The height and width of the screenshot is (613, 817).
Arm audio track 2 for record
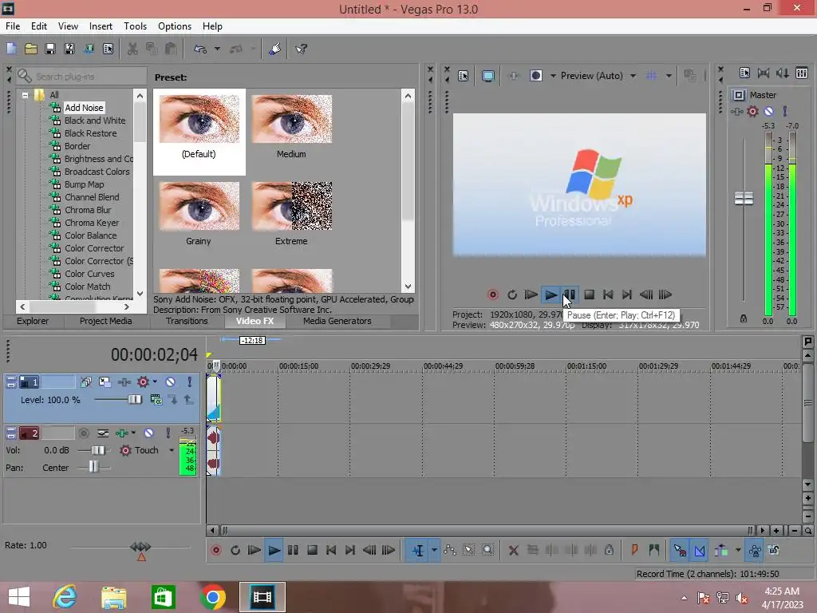(x=83, y=433)
